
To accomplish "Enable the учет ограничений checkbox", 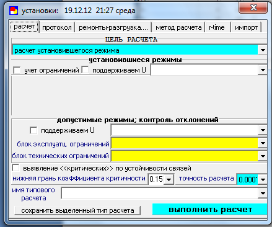I will [17, 70].
